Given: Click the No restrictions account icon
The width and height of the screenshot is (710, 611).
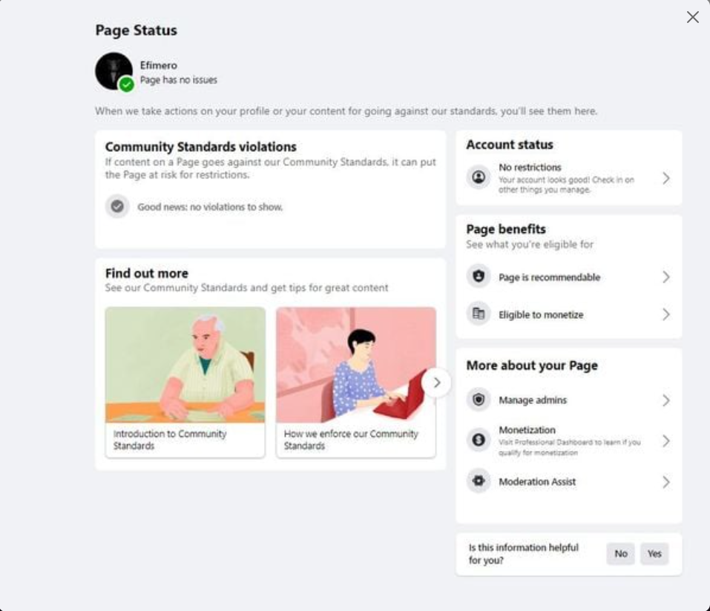Looking at the screenshot, I should coord(479,178).
